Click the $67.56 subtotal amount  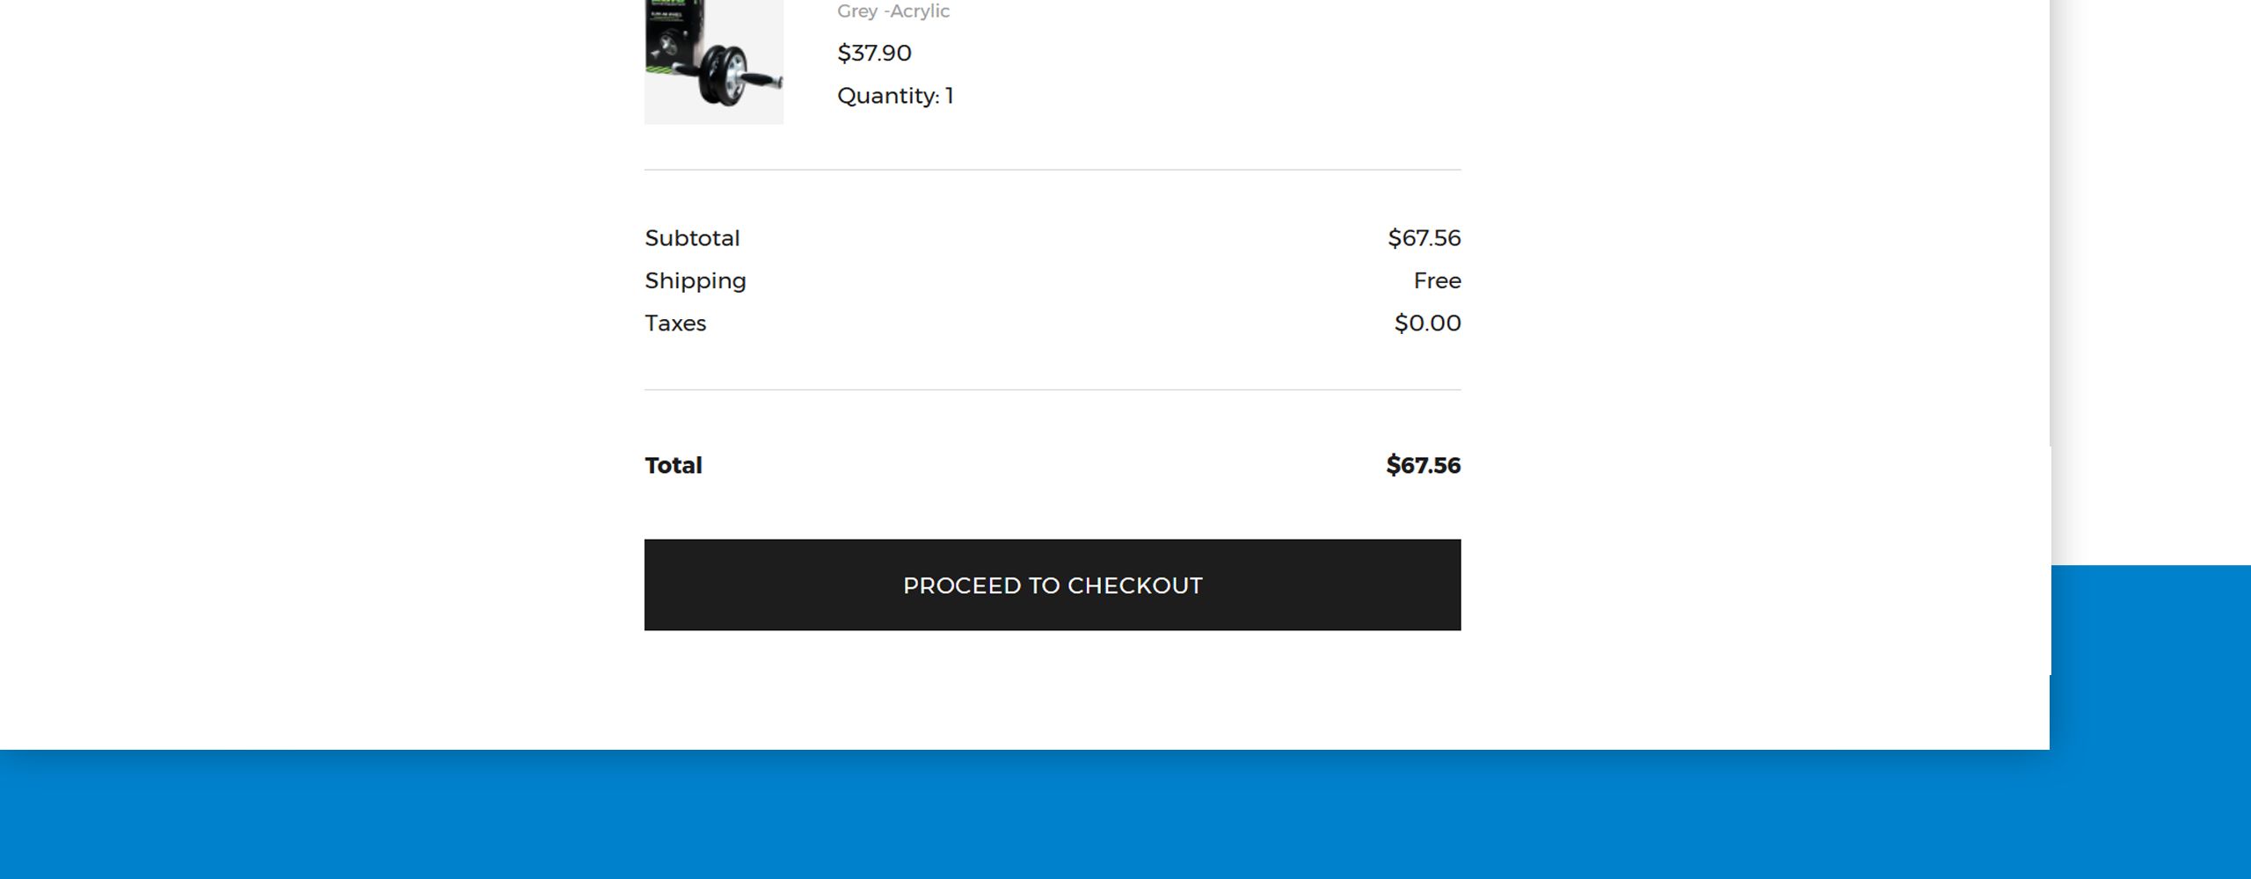(x=1424, y=238)
